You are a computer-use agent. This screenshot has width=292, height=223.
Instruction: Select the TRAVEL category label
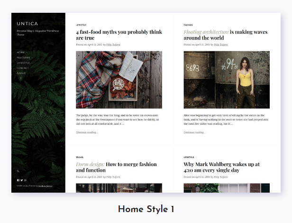pyautogui.click(x=80, y=157)
